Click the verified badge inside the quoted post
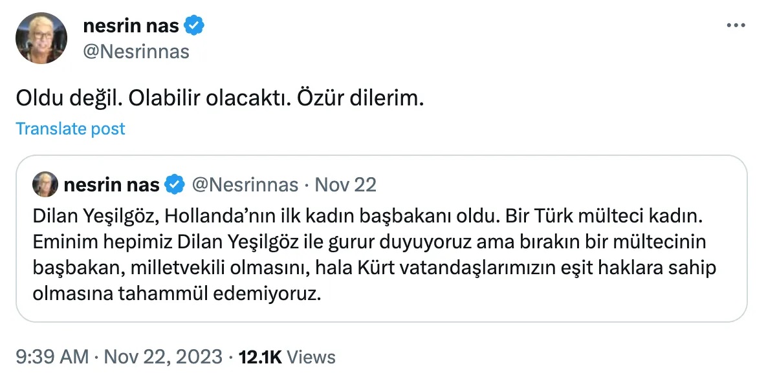This screenshot has height=388, width=766. coord(174,186)
